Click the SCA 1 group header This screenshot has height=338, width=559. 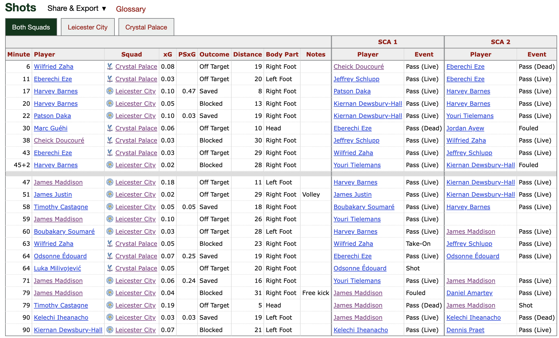[387, 42]
